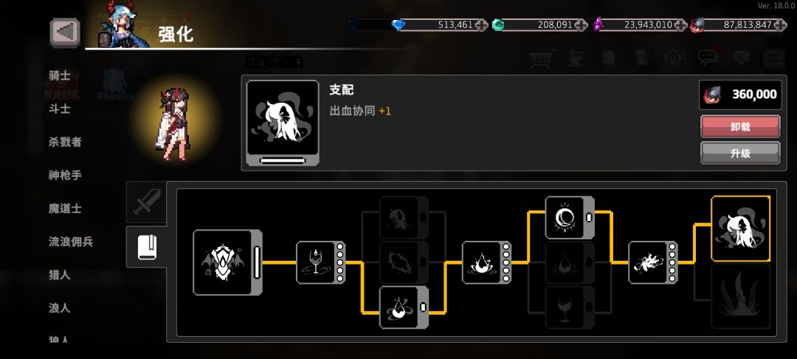
Task: Select the water splash skill node
Action: [x=486, y=262]
